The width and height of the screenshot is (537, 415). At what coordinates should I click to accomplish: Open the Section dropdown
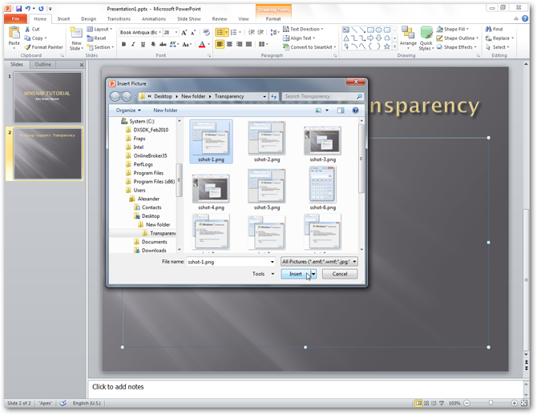tap(100, 47)
